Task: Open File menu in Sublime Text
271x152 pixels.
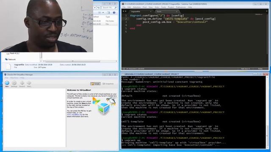Action: click(x=124, y=7)
